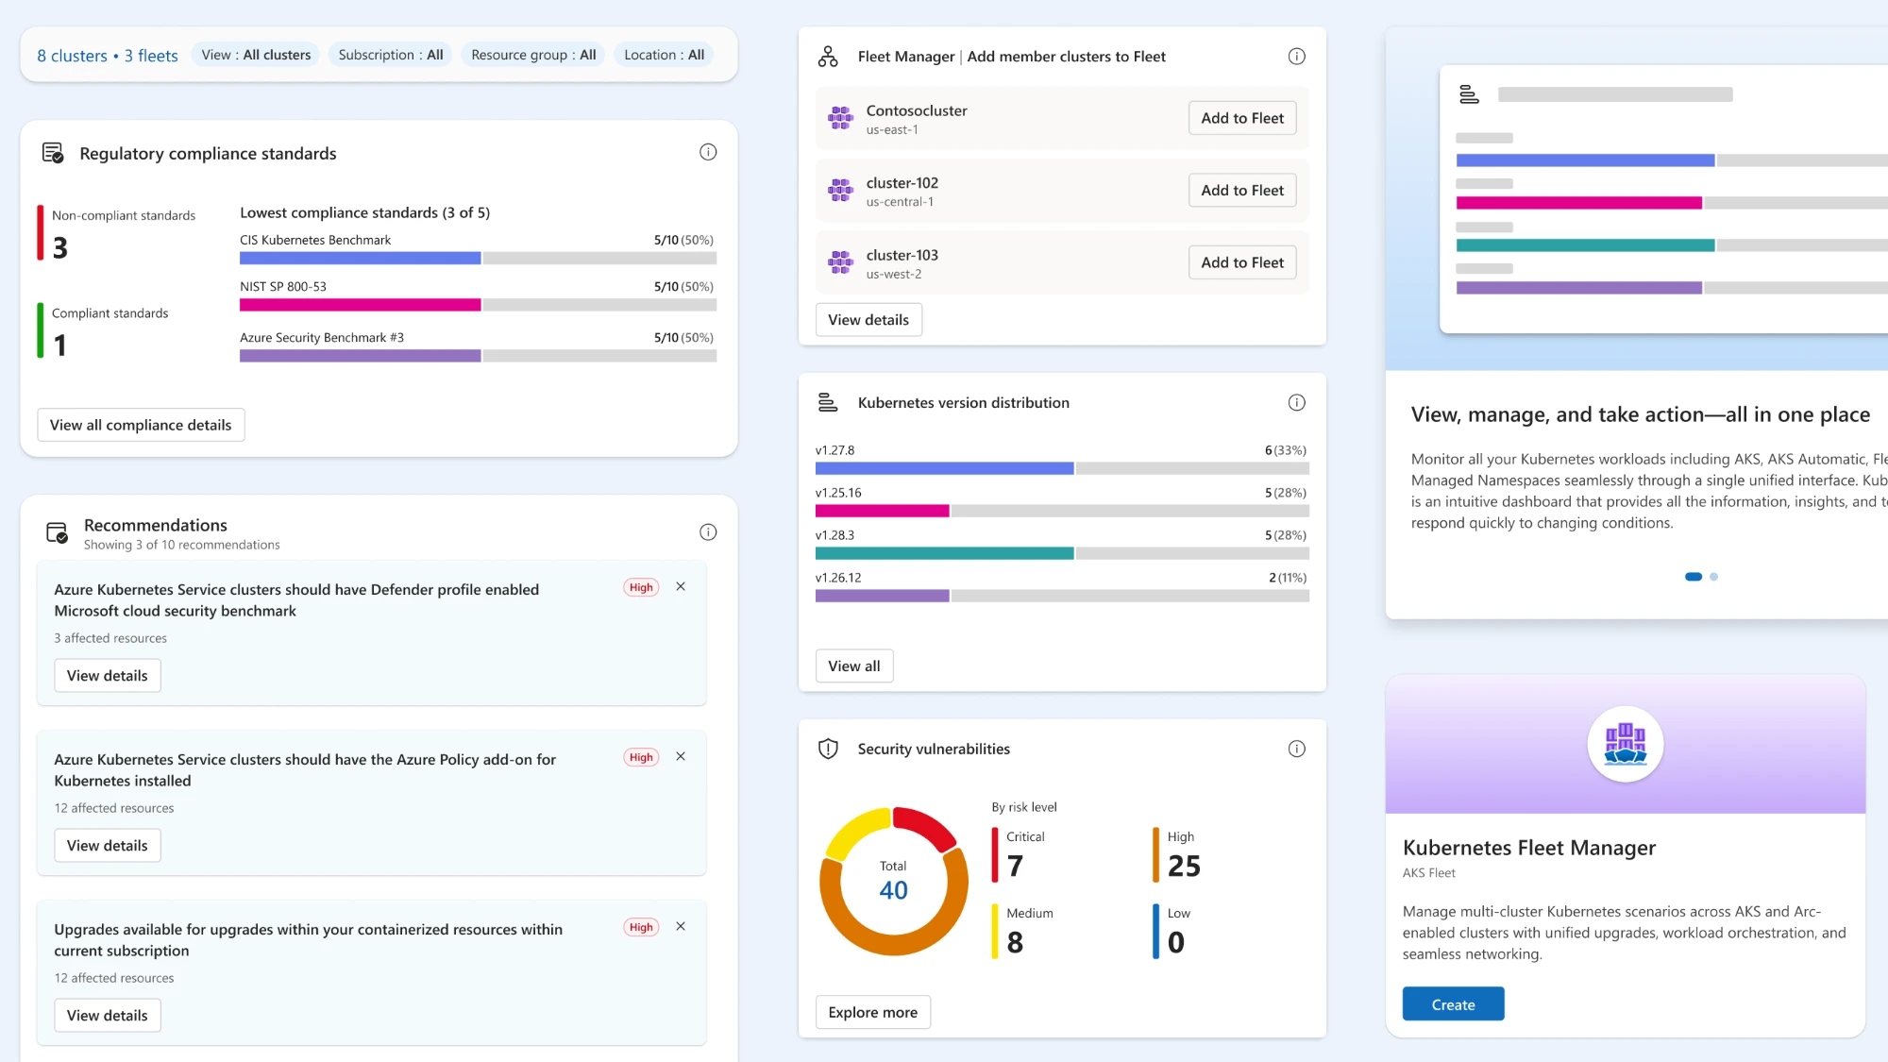Open Fleet Manager info icon
The width and height of the screenshot is (1888, 1062).
pyautogui.click(x=1297, y=57)
